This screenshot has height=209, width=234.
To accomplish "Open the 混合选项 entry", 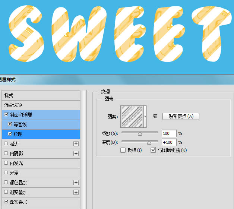I will pos(41,105).
